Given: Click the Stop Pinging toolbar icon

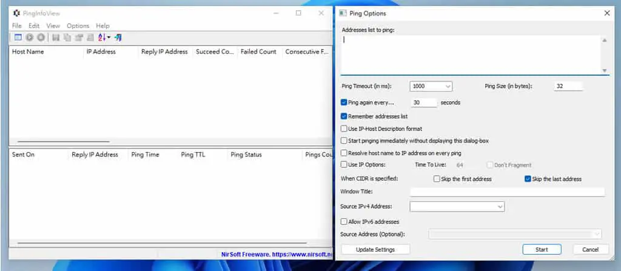Looking at the screenshot, I should coord(41,37).
